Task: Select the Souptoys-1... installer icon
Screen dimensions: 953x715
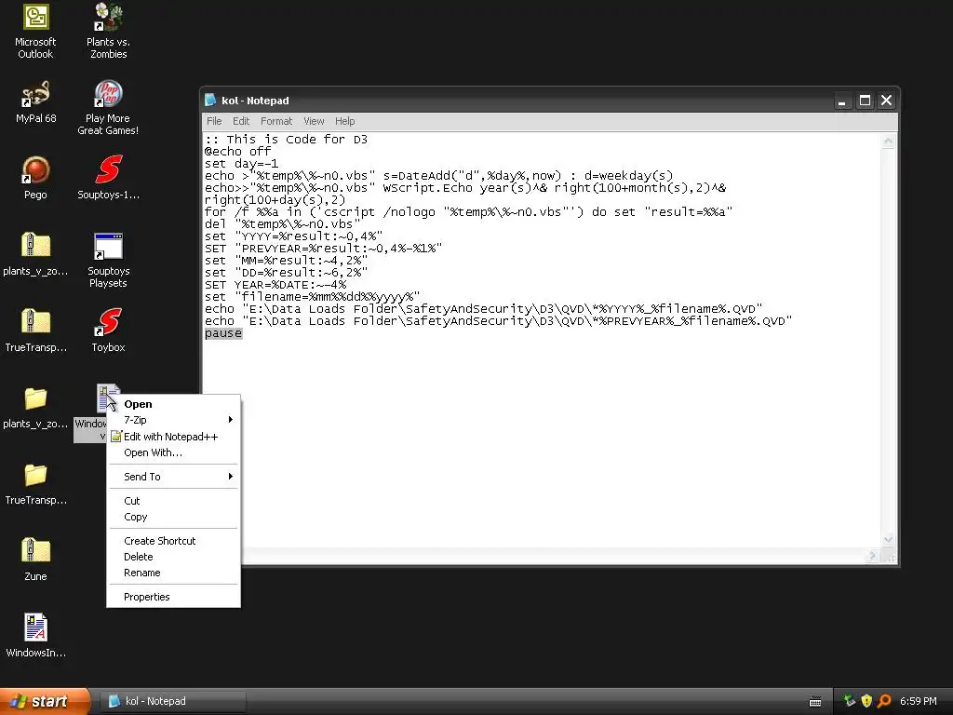Action: coord(108,178)
